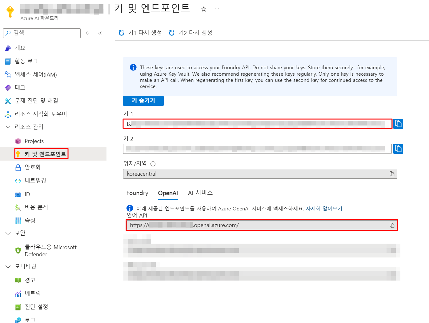The image size is (429, 323).
Task: Favorite this page with the star icon
Action: tap(204, 9)
